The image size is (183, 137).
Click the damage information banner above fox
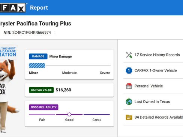point(8,52)
